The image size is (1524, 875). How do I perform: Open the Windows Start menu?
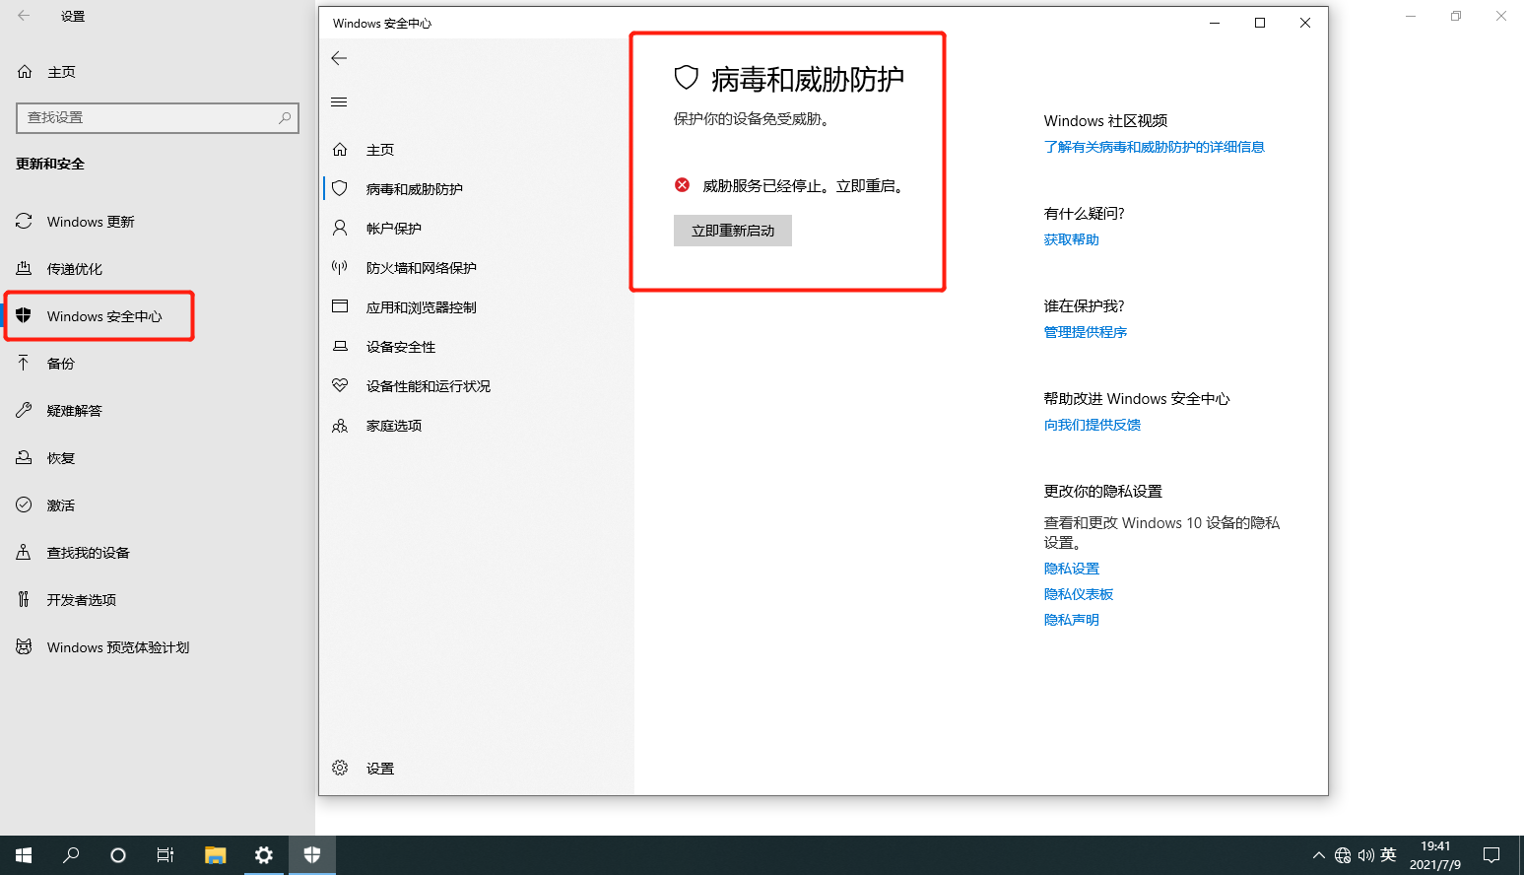24,855
